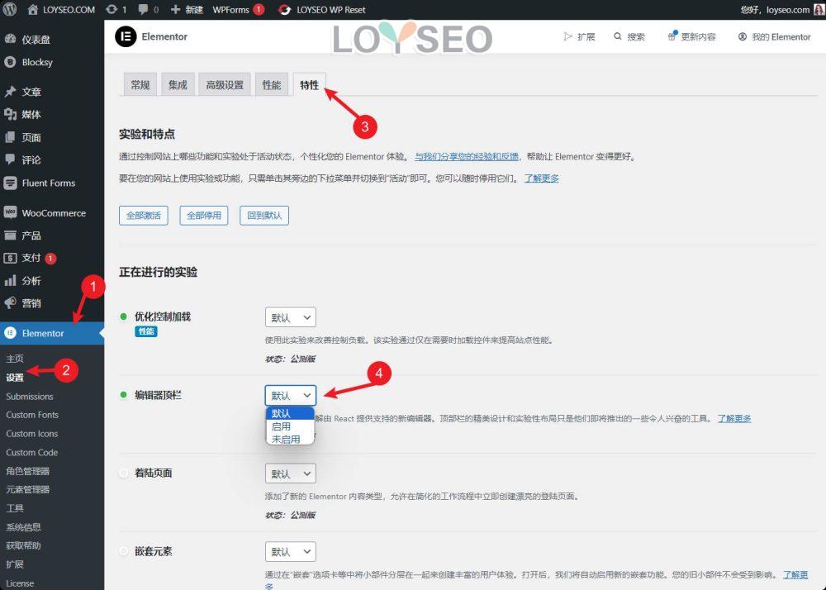Visit LOYSEO.COM site home link
Viewport: 826px width, 590px height.
tap(61, 9)
